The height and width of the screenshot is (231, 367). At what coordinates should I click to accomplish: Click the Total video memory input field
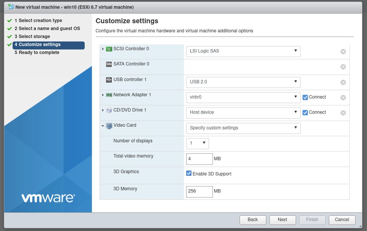[200, 159]
